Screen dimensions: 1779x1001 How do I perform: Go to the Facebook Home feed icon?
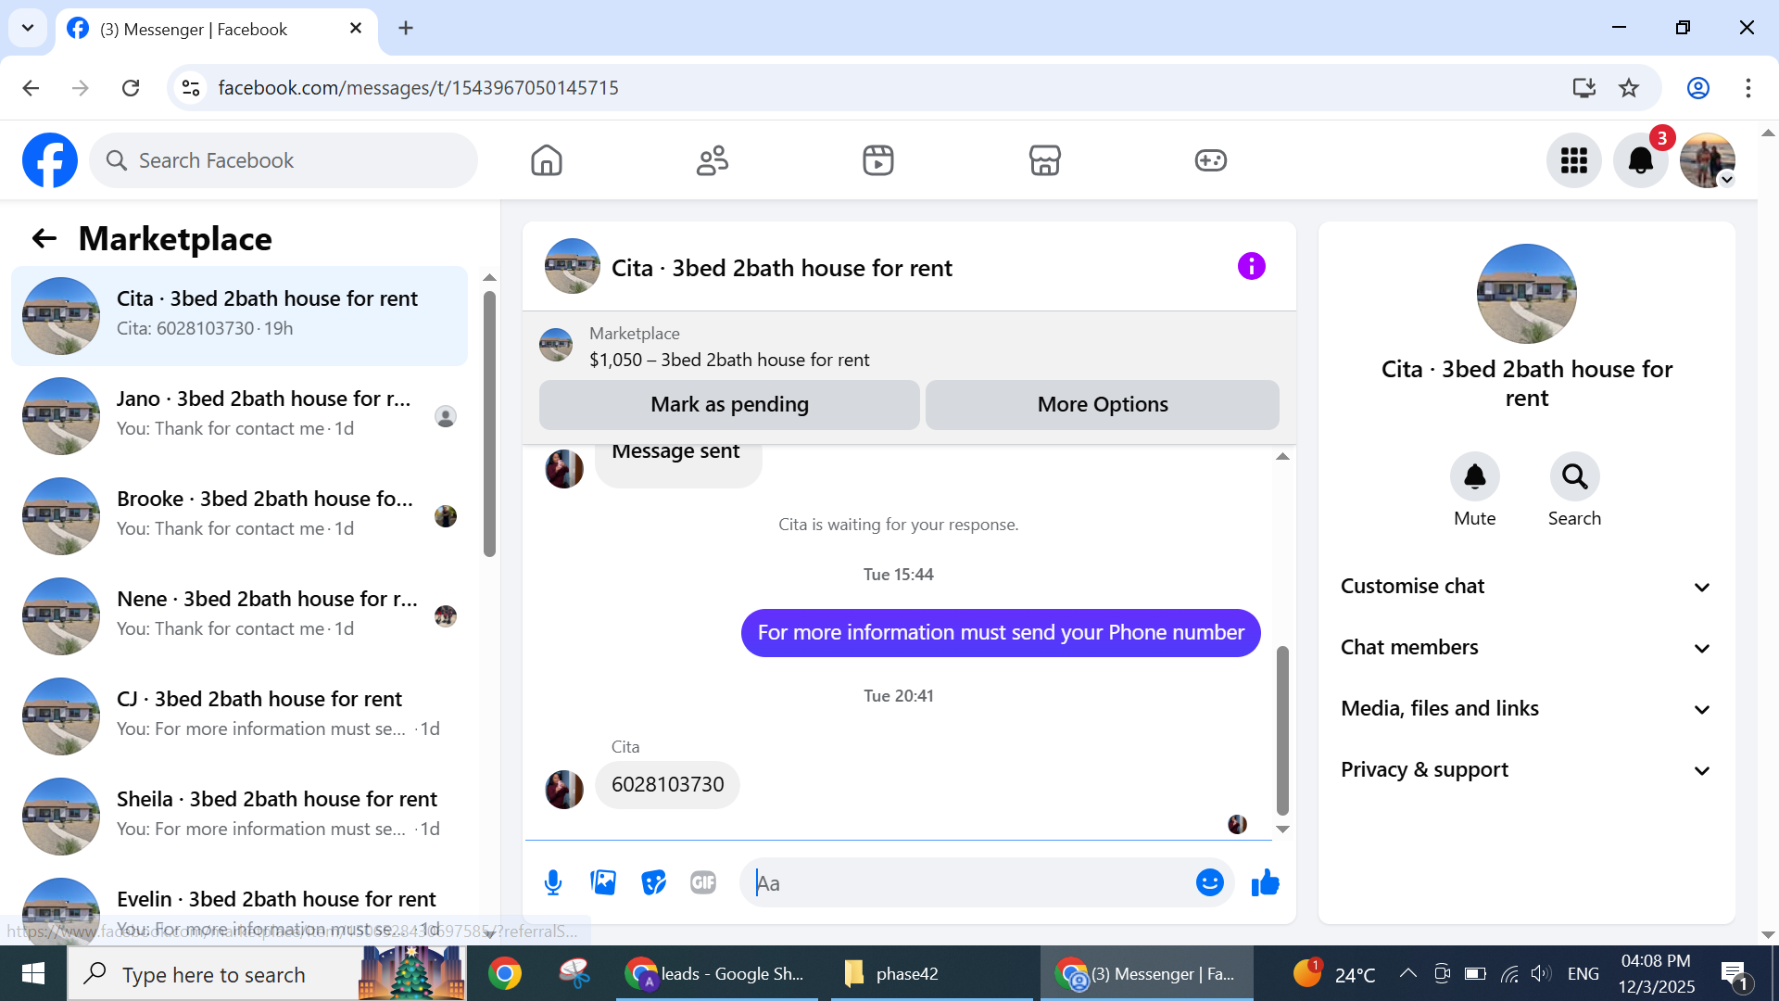(x=547, y=160)
